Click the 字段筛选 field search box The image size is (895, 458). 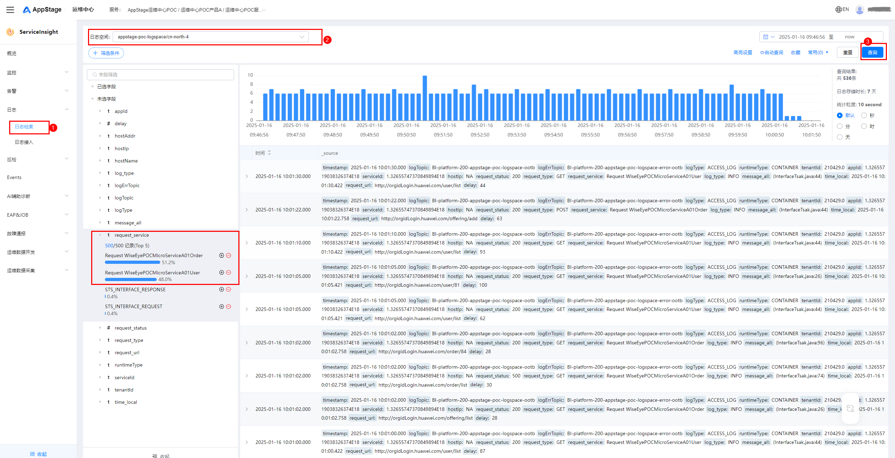(x=161, y=75)
